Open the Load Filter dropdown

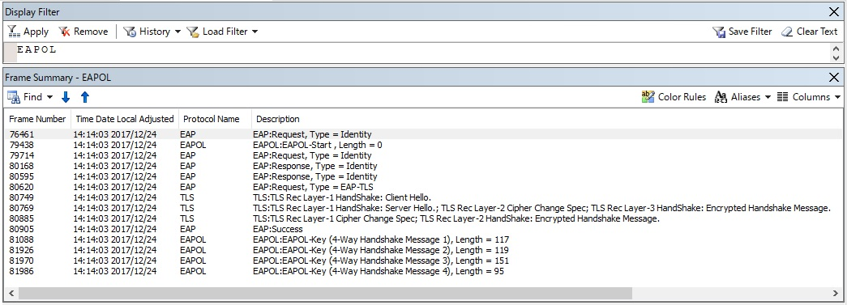coord(223,32)
